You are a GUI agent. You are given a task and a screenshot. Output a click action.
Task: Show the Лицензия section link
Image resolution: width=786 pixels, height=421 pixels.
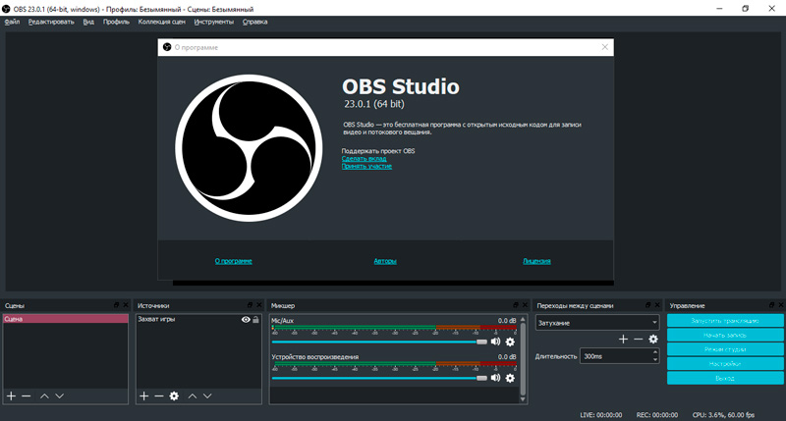[x=536, y=261]
